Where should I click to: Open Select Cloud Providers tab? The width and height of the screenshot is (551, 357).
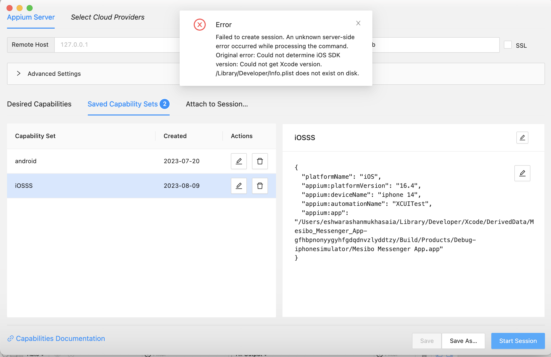[x=107, y=17]
